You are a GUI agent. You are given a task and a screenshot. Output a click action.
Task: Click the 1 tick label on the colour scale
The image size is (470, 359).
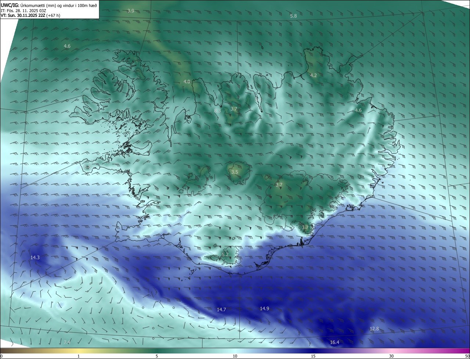pos(79,356)
